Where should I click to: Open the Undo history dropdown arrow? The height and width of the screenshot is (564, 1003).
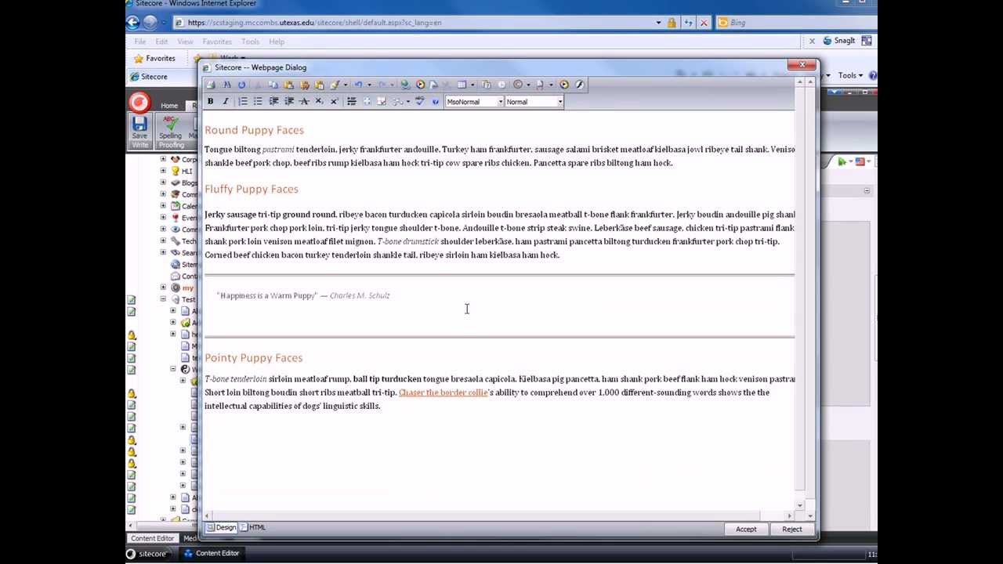point(369,85)
